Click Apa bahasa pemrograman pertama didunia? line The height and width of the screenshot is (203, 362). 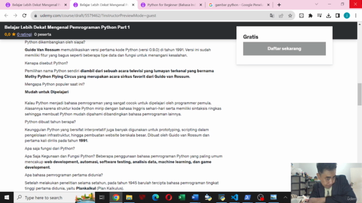point(64,175)
